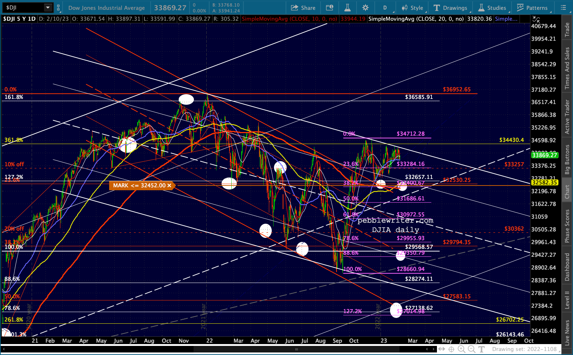Switch to the Dashboard side tab
Screen dimensions: 573x355
(x=567, y=267)
